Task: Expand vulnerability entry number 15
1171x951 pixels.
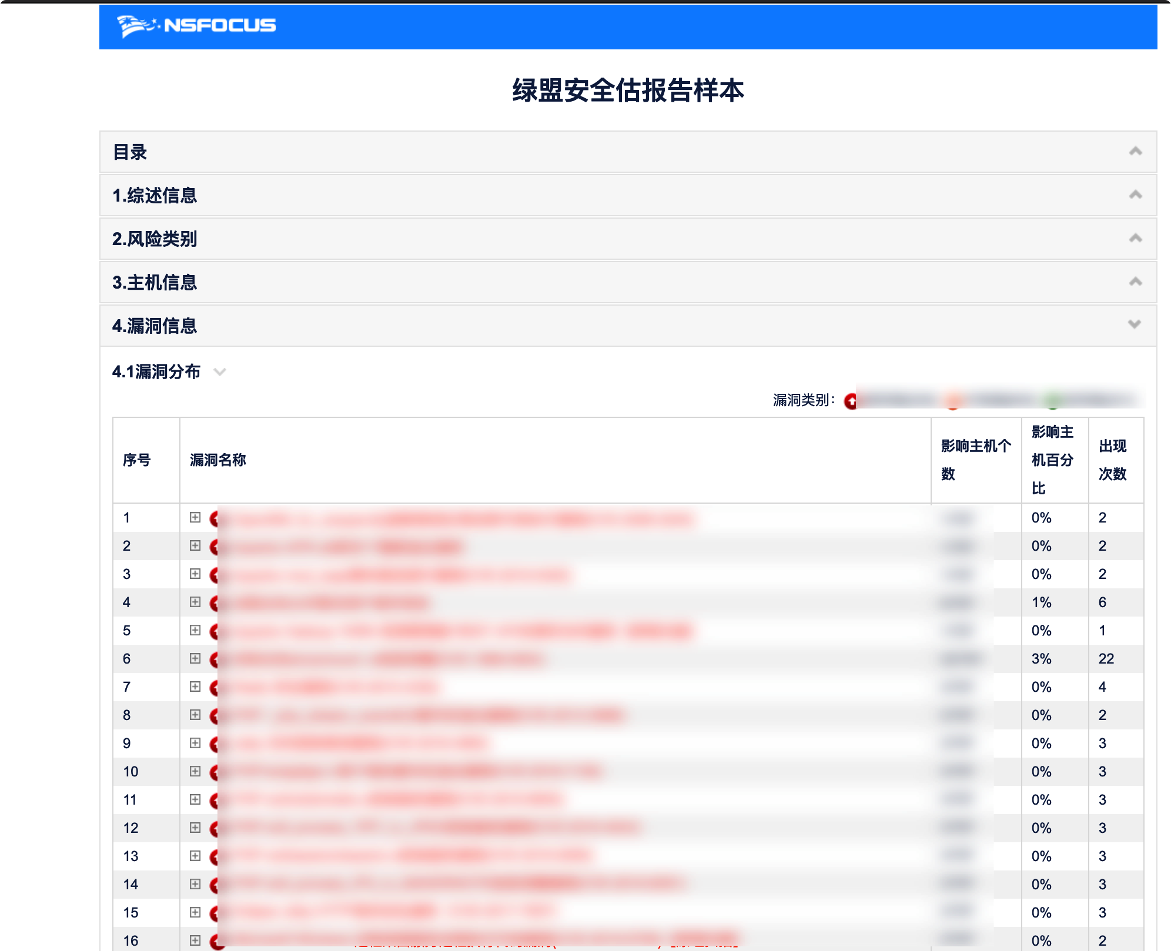Action: click(x=195, y=912)
